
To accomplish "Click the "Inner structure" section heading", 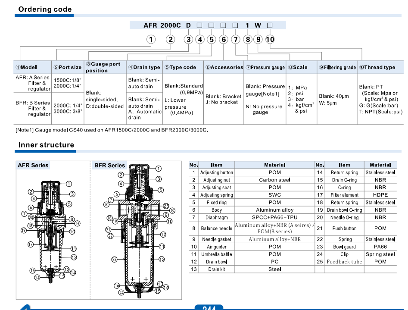I will pyautogui.click(x=46, y=145).
